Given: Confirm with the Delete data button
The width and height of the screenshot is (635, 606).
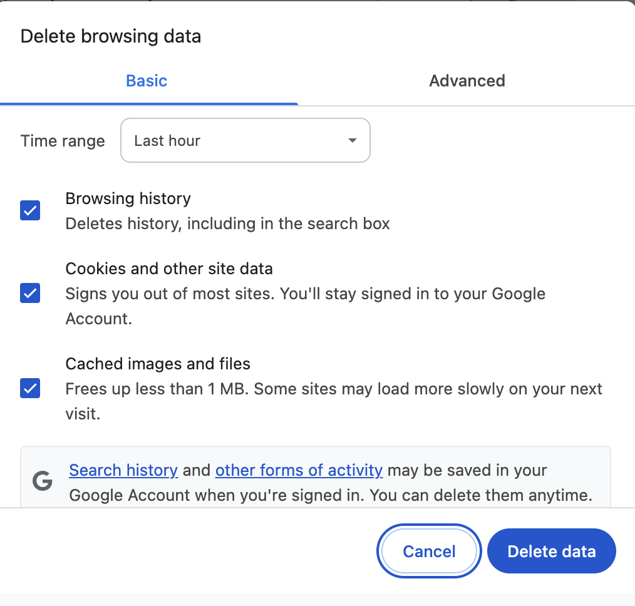Looking at the screenshot, I should tap(551, 551).
